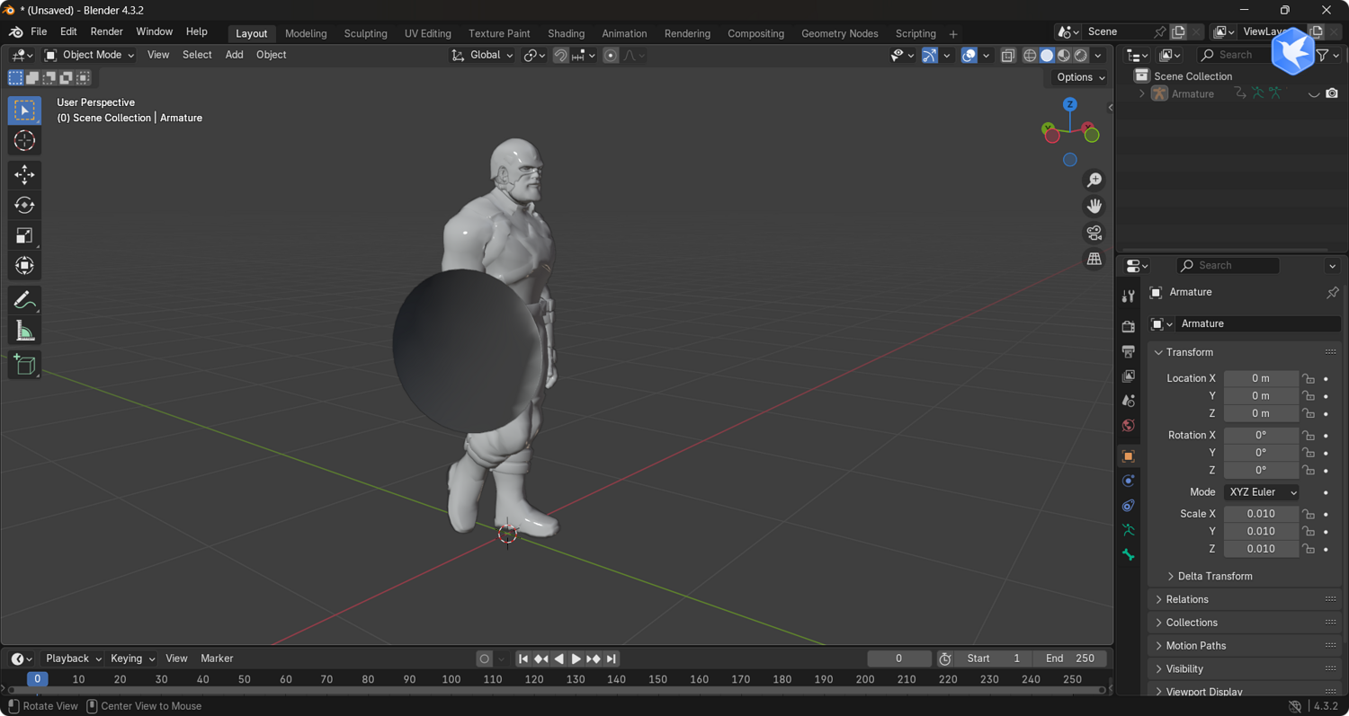The height and width of the screenshot is (716, 1349).
Task: Open the Object Mode dropdown
Action: pos(89,55)
